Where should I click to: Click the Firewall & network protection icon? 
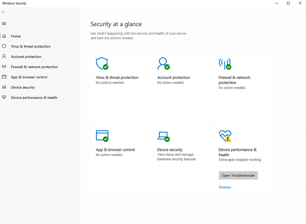[x=225, y=63]
